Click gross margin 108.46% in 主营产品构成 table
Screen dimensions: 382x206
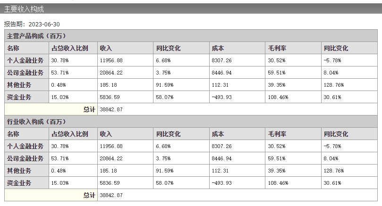pos(278,97)
